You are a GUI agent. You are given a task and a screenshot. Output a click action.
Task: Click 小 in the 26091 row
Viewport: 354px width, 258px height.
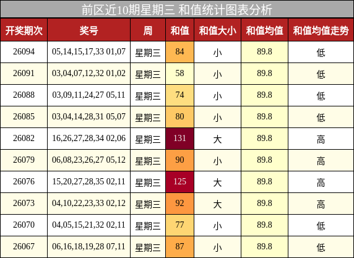pyautogui.click(x=217, y=74)
